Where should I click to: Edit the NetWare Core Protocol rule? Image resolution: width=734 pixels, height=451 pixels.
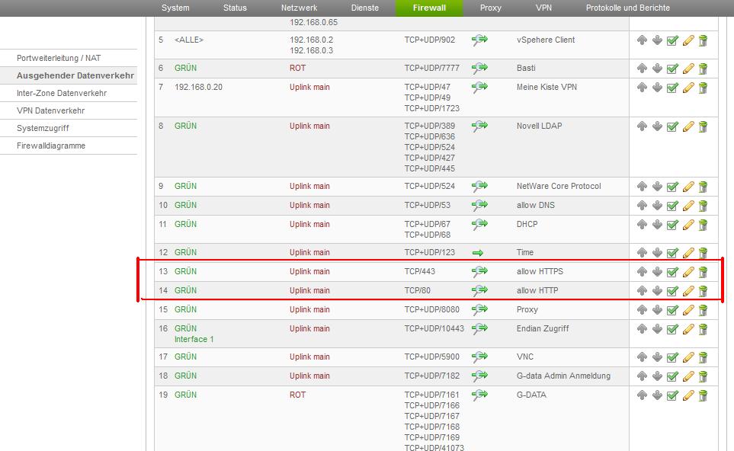point(688,187)
